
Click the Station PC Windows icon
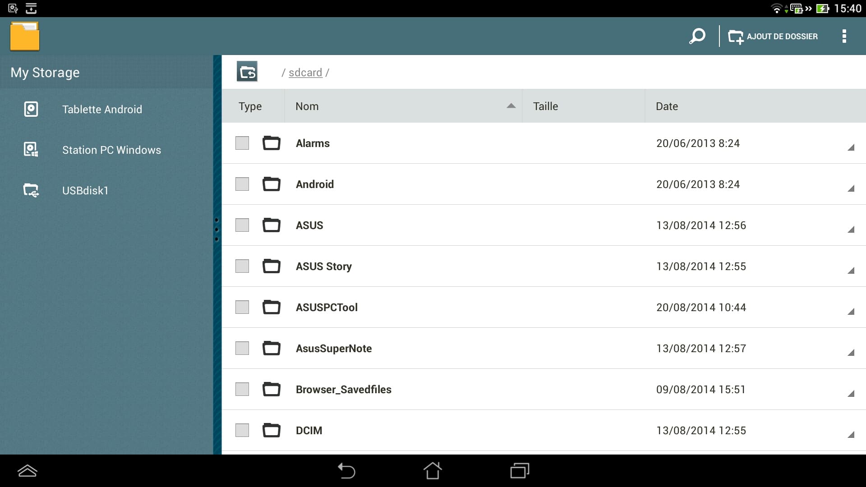coord(31,150)
